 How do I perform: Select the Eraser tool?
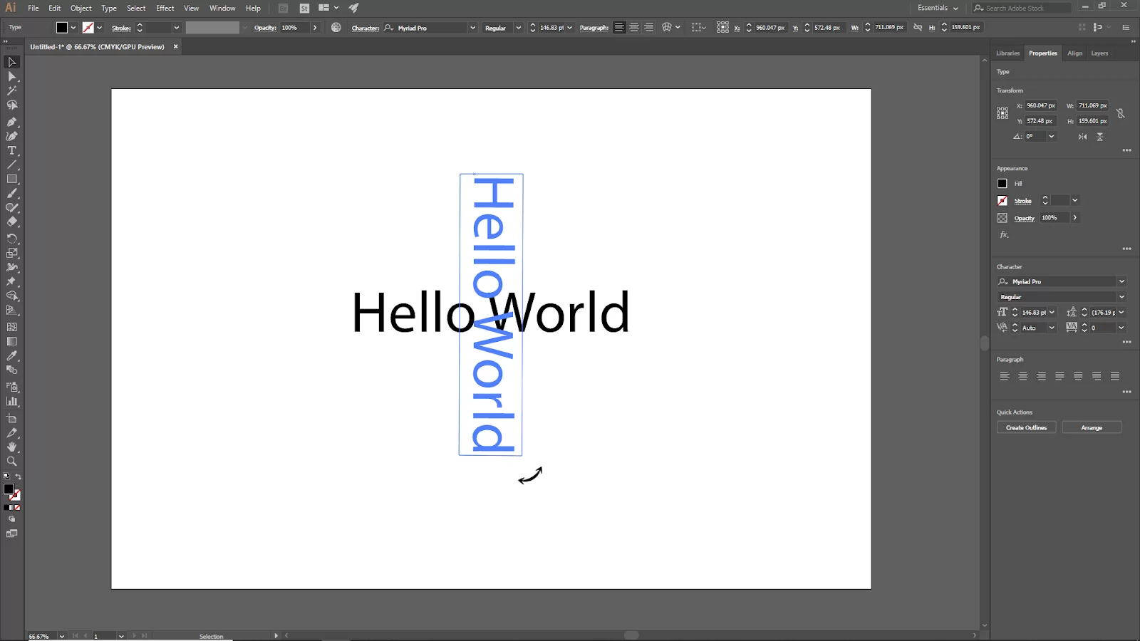(x=12, y=222)
